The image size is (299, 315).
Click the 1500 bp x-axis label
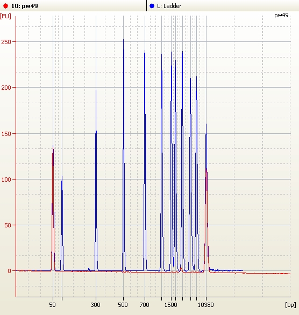[x=171, y=305]
